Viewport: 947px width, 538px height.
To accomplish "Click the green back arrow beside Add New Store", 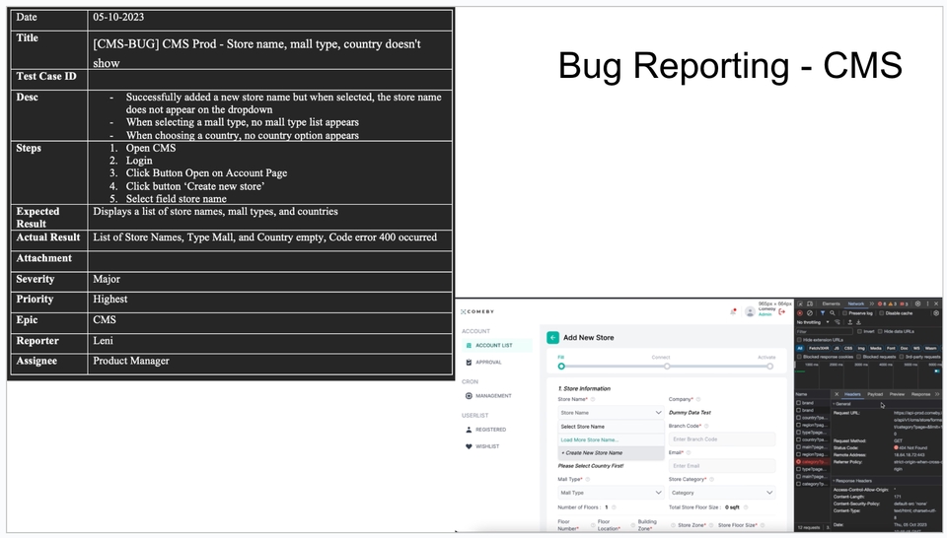I will (x=552, y=338).
